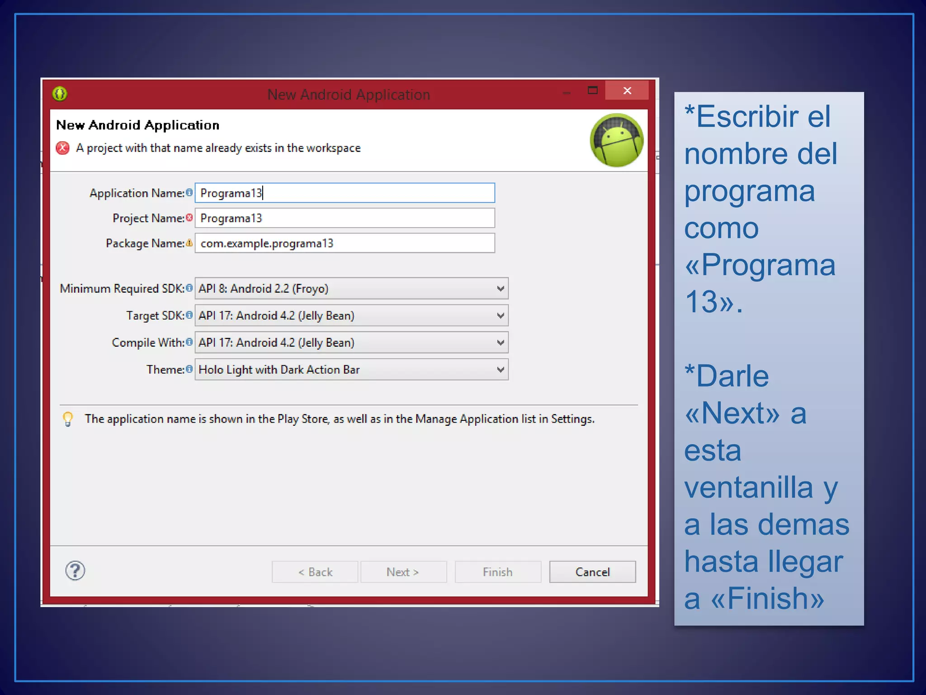This screenshot has height=695, width=926.
Task: Open help with the question mark icon
Action: pyautogui.click(x=75, y=571)
